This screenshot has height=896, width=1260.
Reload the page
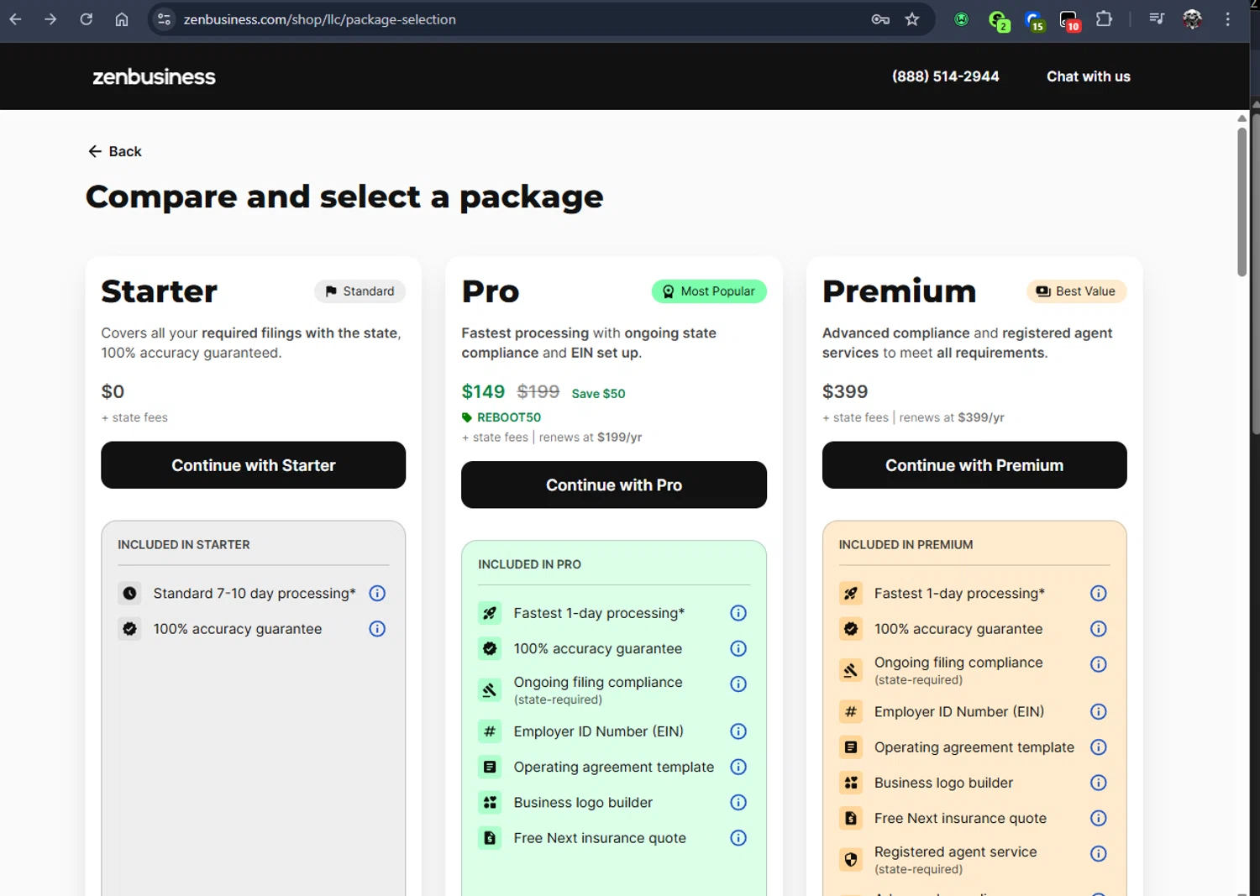[87, 19]
